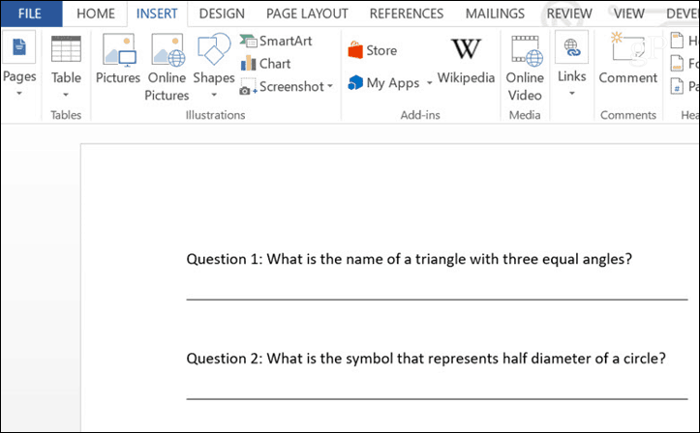Switch to the HOME tab

96,14
